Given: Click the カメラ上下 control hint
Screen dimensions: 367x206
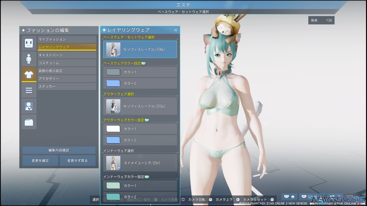Looking at the screenshot, I should tap(228, 200).
